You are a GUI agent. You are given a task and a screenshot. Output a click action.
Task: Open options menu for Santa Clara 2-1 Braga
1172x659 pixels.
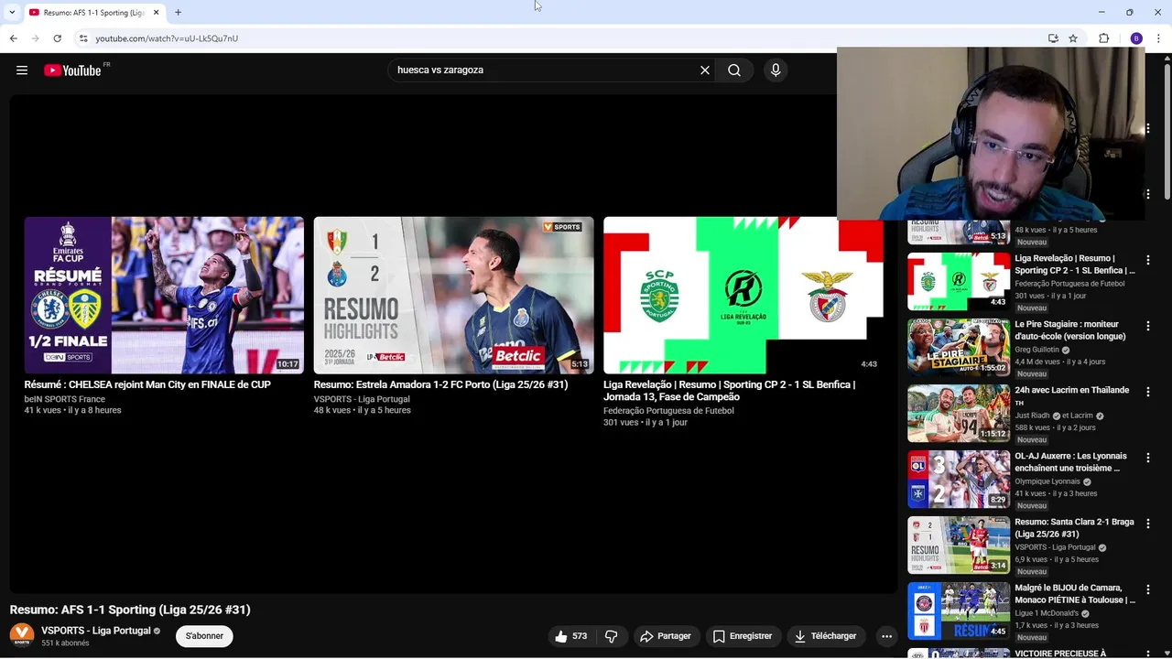(x=1148, y=524)
